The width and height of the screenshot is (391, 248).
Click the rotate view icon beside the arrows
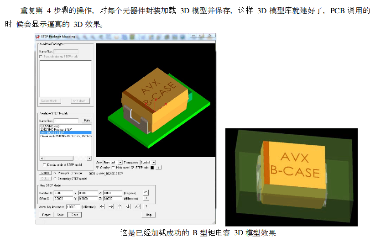tap(137, 206)
